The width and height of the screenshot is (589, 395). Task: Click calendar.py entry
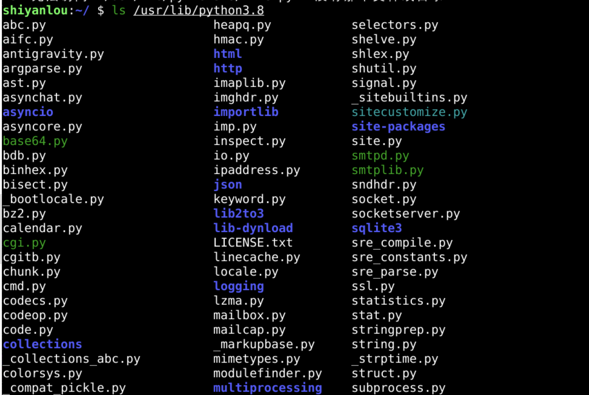42,228
